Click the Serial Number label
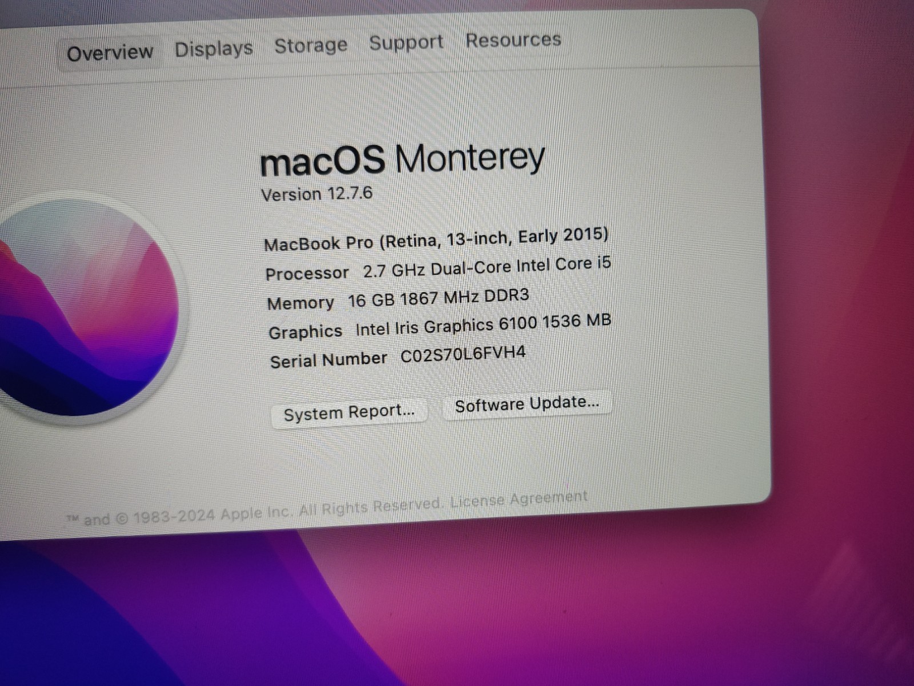This screenshot has width=914, height=686. point(328,360)
